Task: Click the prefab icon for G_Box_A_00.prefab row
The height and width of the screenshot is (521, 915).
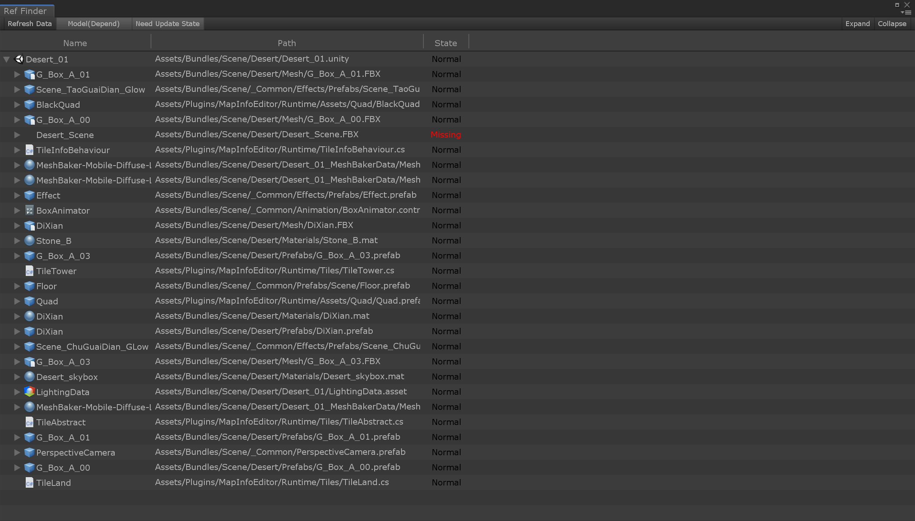Action: click(30, 468)
